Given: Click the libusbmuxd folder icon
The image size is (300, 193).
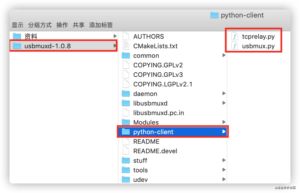Looking at the screenshot, I should [x=126, y=103].
